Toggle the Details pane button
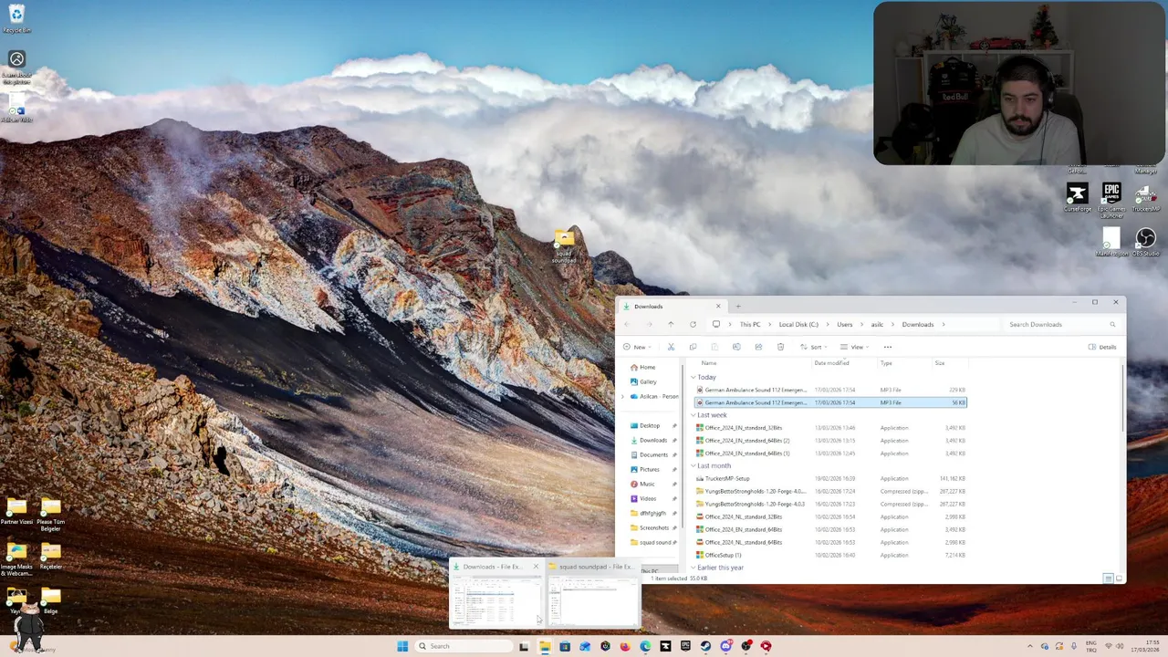This screenshot has height=657, width=1168. point(1102,347)
